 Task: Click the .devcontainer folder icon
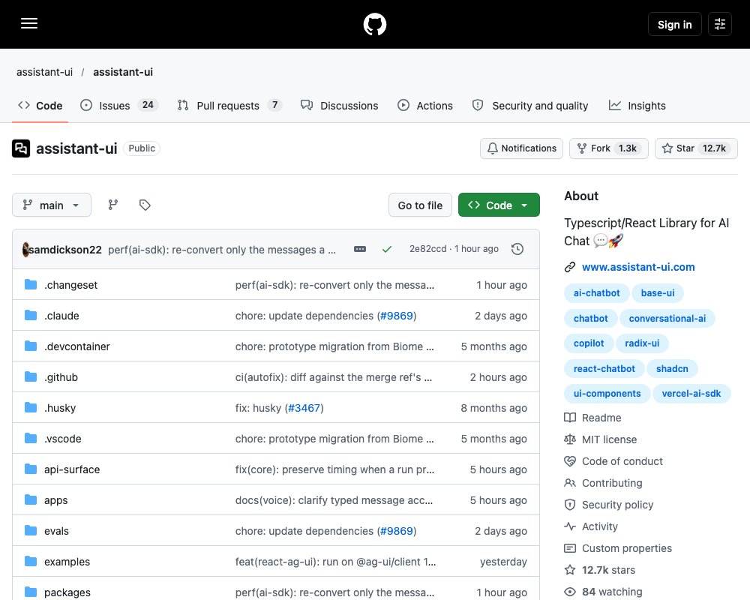31,346
